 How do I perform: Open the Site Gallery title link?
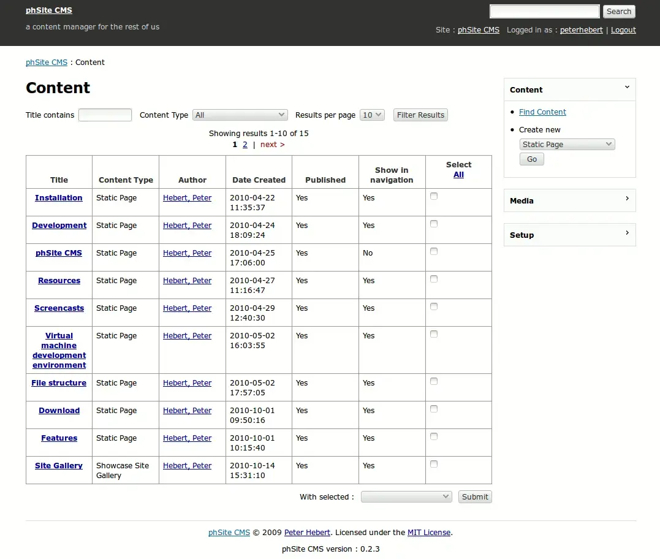tap(58, 466)
